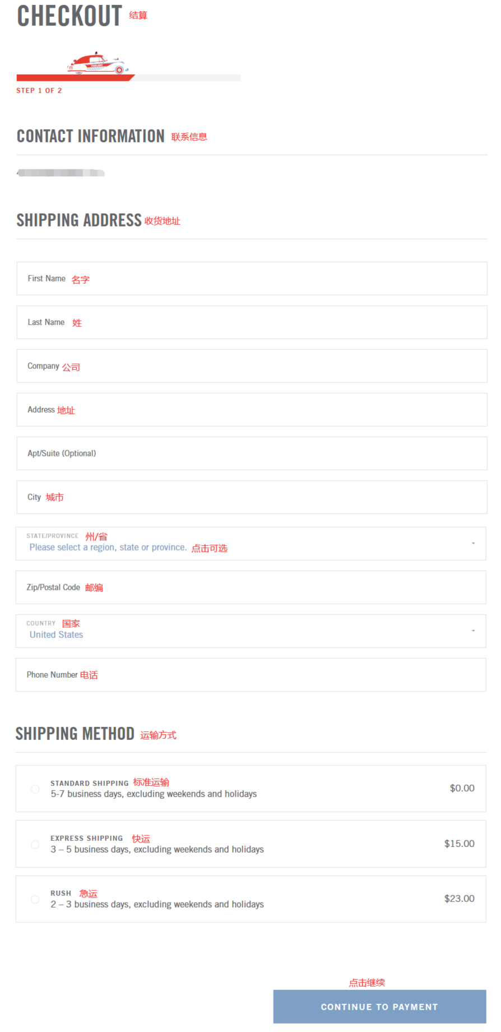Click the $15.00 Express Shipping price

(x=459, y=844)
